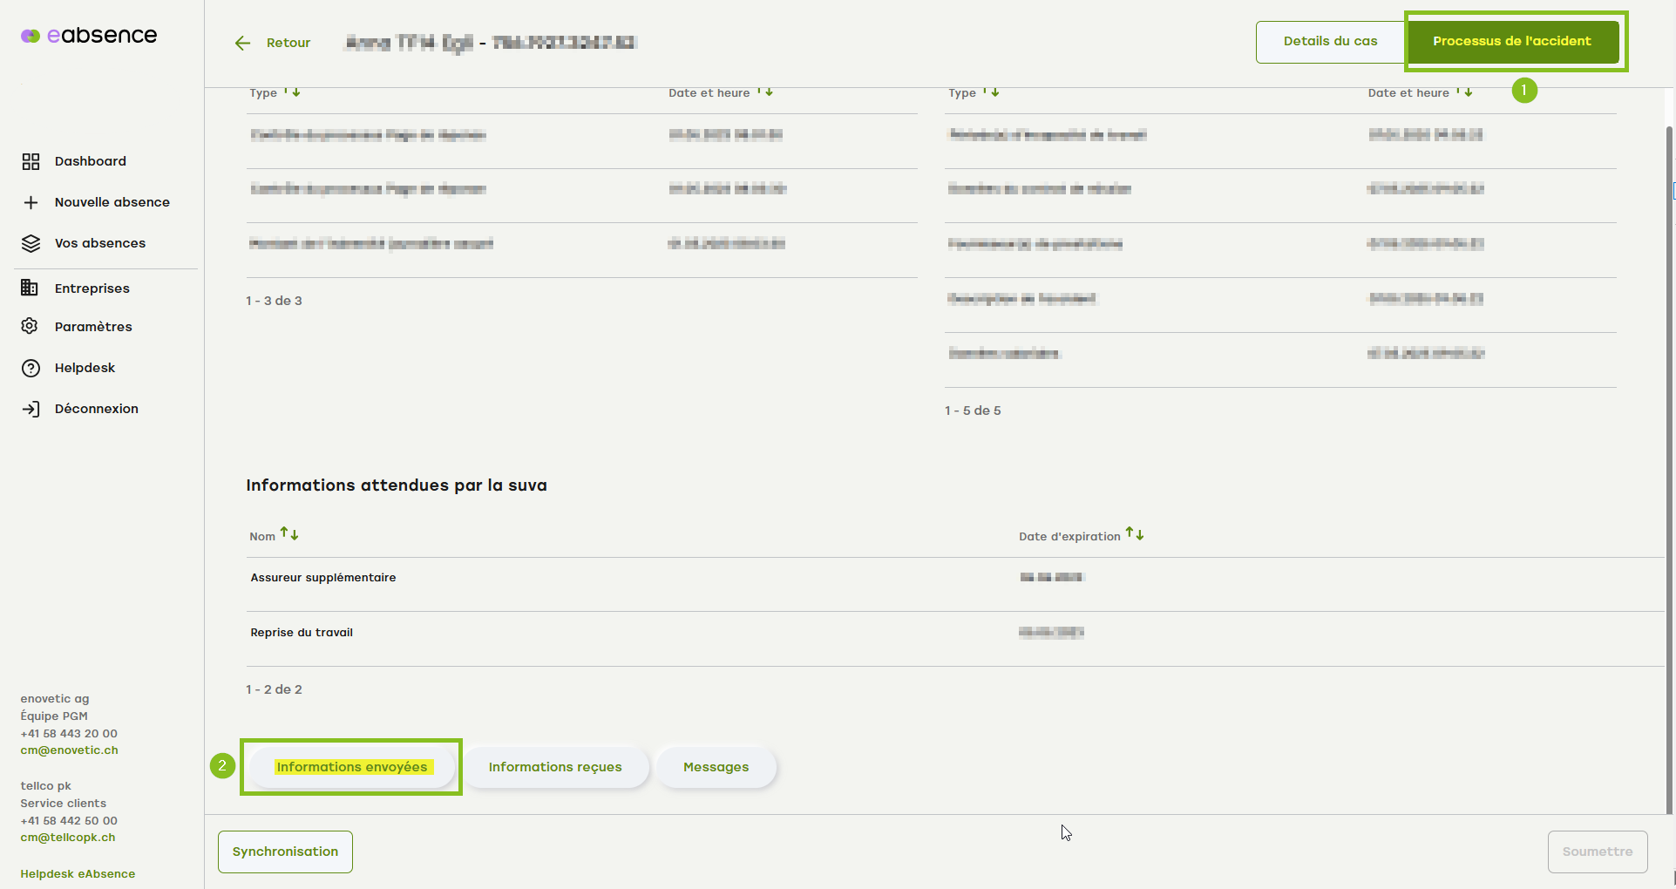
Task: Click the gear icon for Paramètres
Action: [x=31, y=327]
